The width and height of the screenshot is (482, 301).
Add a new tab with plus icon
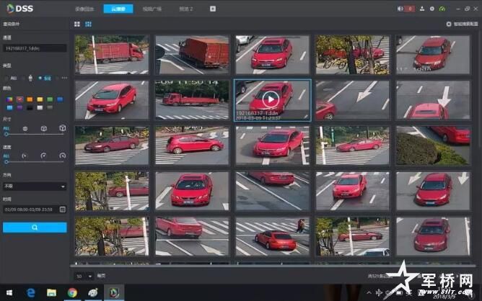click(x=213, y=9)
